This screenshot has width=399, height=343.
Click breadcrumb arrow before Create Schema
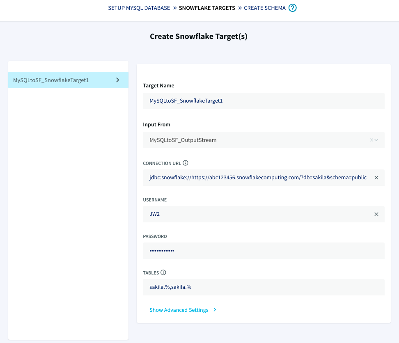(x=240, y=8)
